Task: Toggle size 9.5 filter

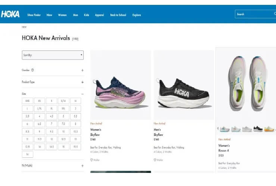Action: (x=52, y=131)
